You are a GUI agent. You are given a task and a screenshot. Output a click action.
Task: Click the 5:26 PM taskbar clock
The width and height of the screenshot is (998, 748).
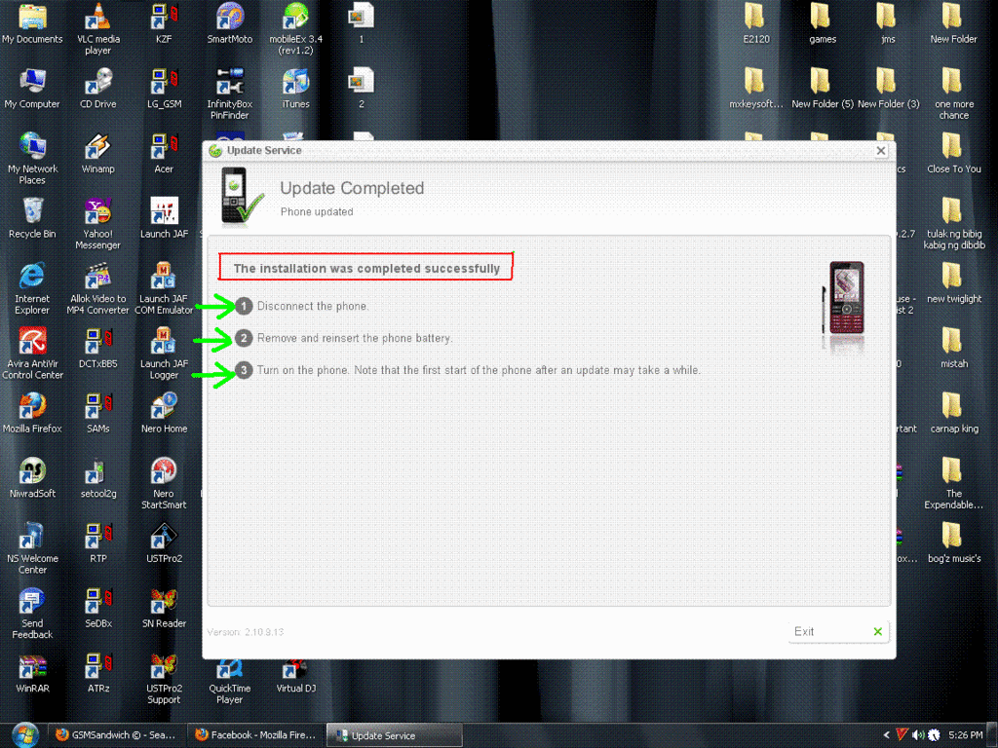tap(966, 735)
